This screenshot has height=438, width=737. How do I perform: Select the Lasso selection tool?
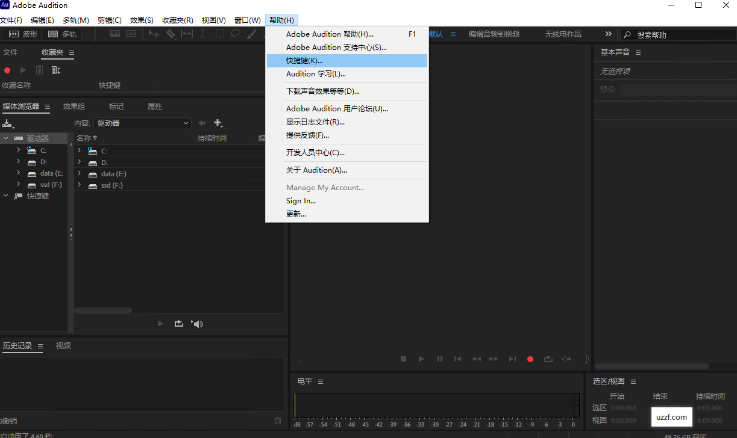click(x=235, y=34)
